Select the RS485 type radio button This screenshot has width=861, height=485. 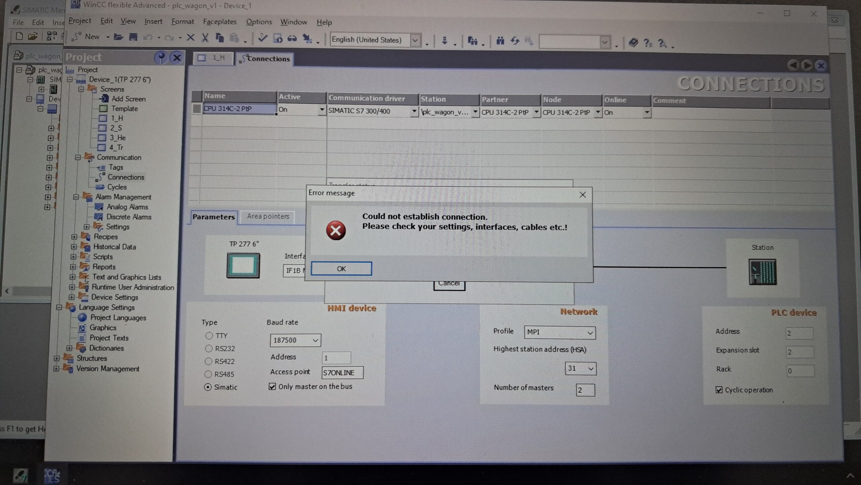coord(208,374)
